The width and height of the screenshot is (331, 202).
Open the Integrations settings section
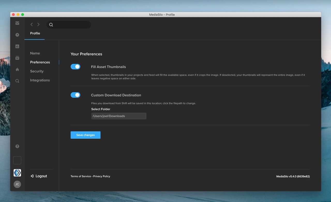[x=40, y=80]
